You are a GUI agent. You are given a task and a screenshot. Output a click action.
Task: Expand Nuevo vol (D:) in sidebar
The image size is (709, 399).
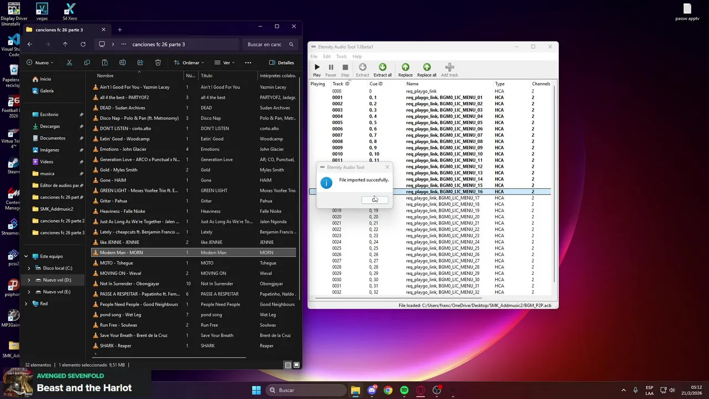tap(29, 280)
